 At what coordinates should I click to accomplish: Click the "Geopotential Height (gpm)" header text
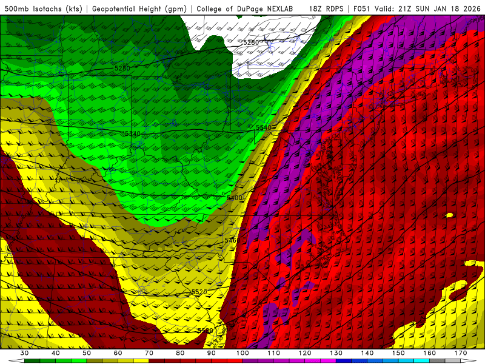(139, 8)
